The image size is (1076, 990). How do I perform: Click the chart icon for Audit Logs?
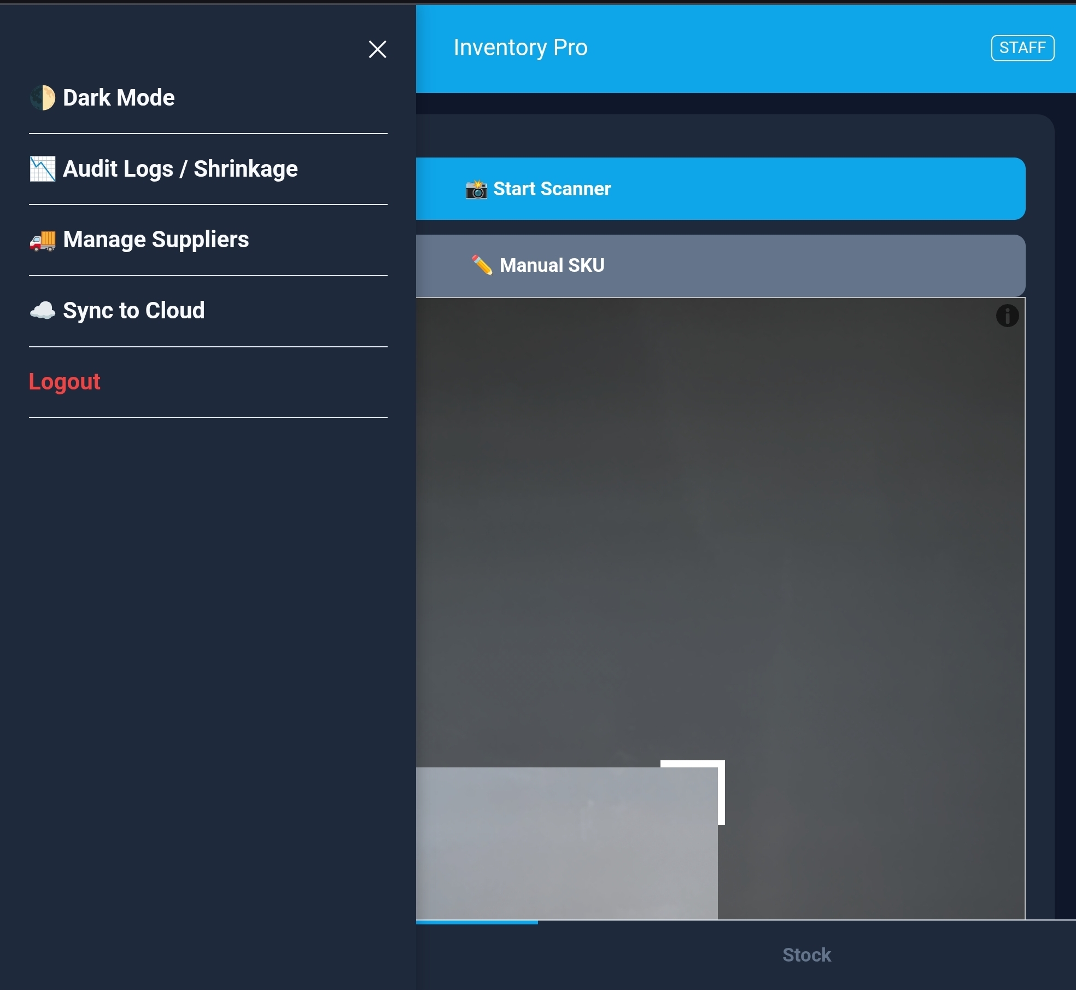[x=43, y=168]
